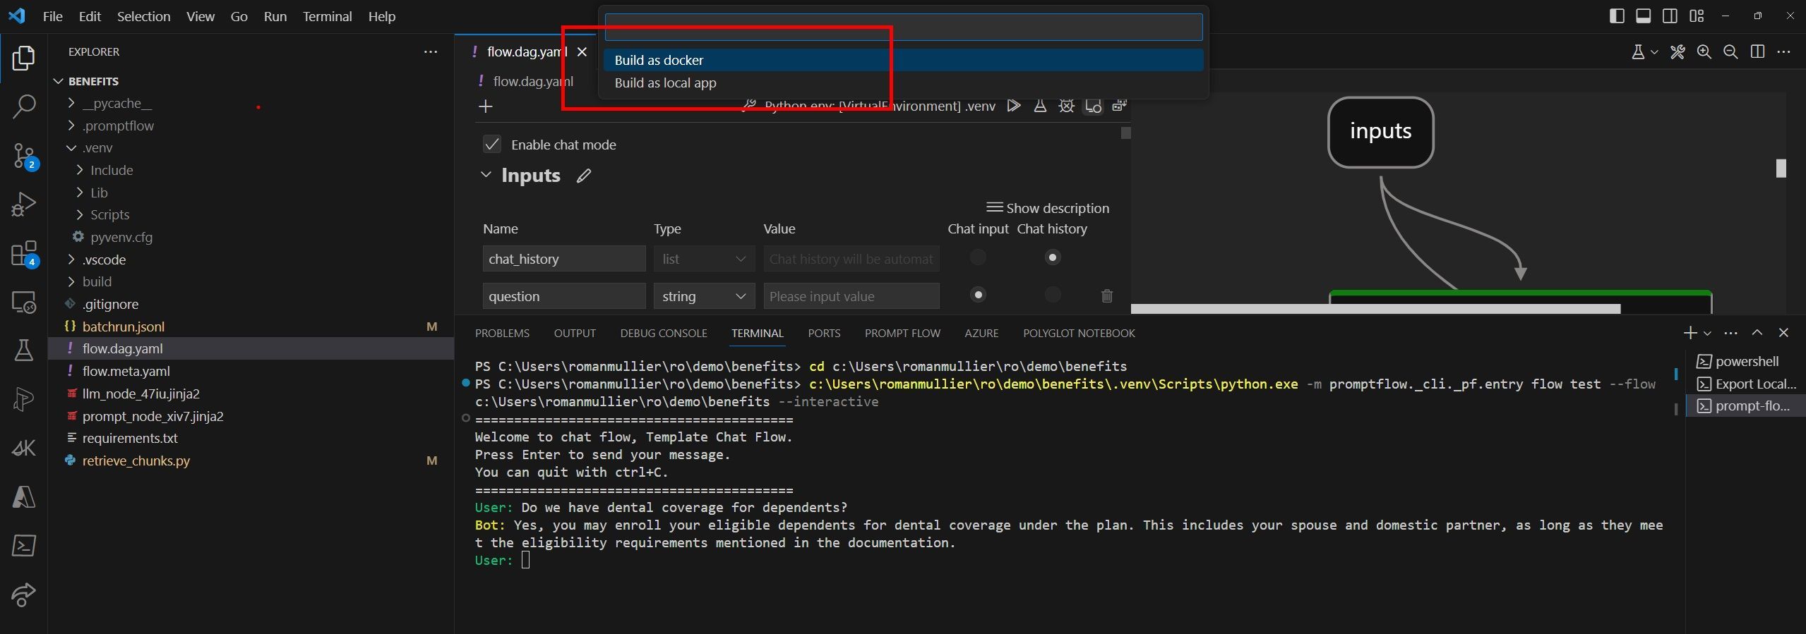Toggle the bottom panel layout button
This screenshot has width=1806, height=634.
pos(1644,16)
